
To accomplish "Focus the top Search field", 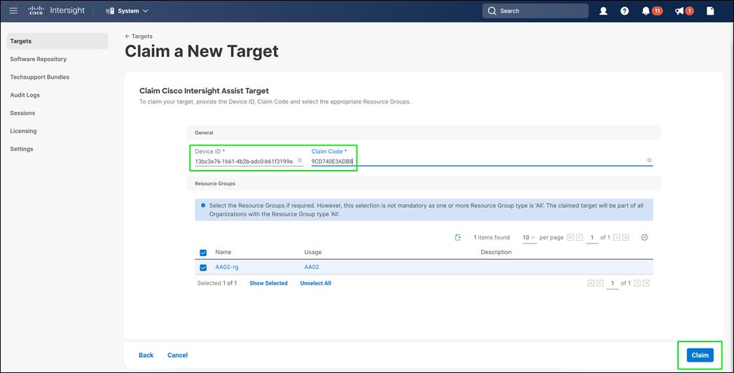I will (x=535, y=10).
